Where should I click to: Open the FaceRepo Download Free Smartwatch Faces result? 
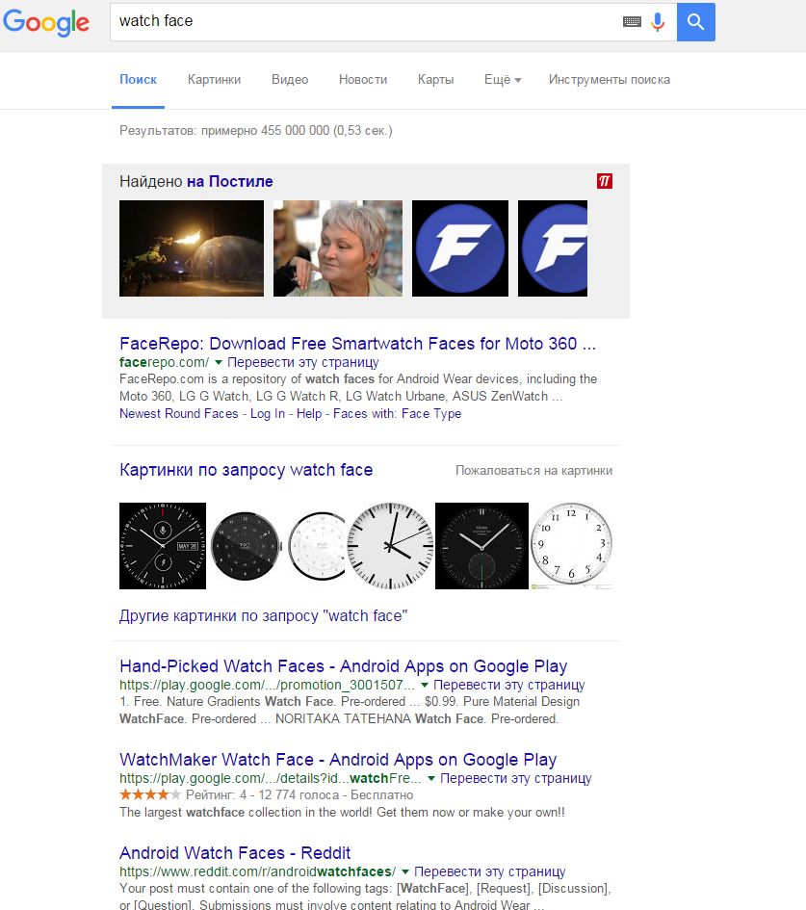tap(357, 344)
